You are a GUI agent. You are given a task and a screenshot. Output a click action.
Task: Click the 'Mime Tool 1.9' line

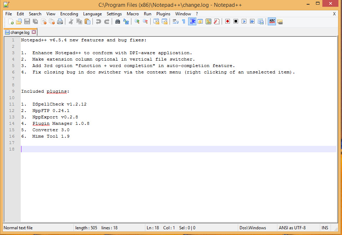(x=51, y=136)
